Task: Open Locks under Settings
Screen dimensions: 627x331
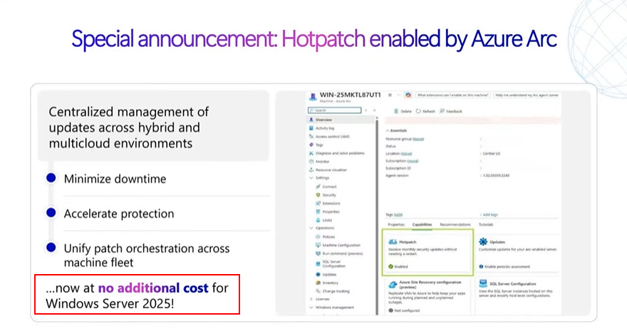Action: tap(327, 221)
